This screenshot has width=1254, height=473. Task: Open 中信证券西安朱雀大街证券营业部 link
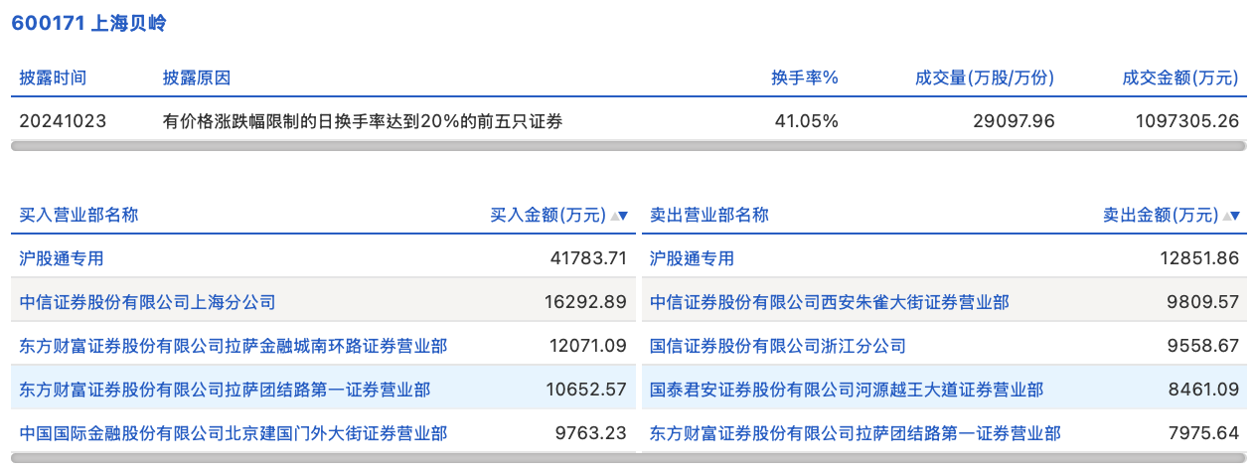click(x=829, y=302)
